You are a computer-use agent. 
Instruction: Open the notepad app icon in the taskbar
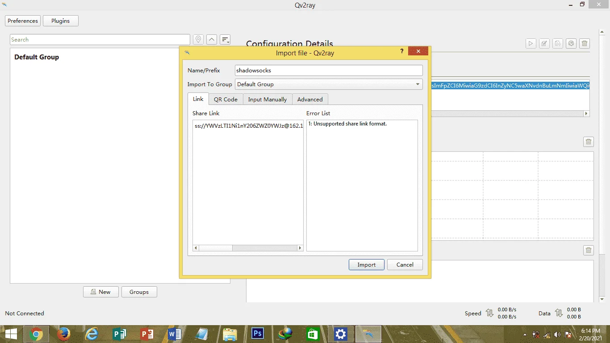202,334
